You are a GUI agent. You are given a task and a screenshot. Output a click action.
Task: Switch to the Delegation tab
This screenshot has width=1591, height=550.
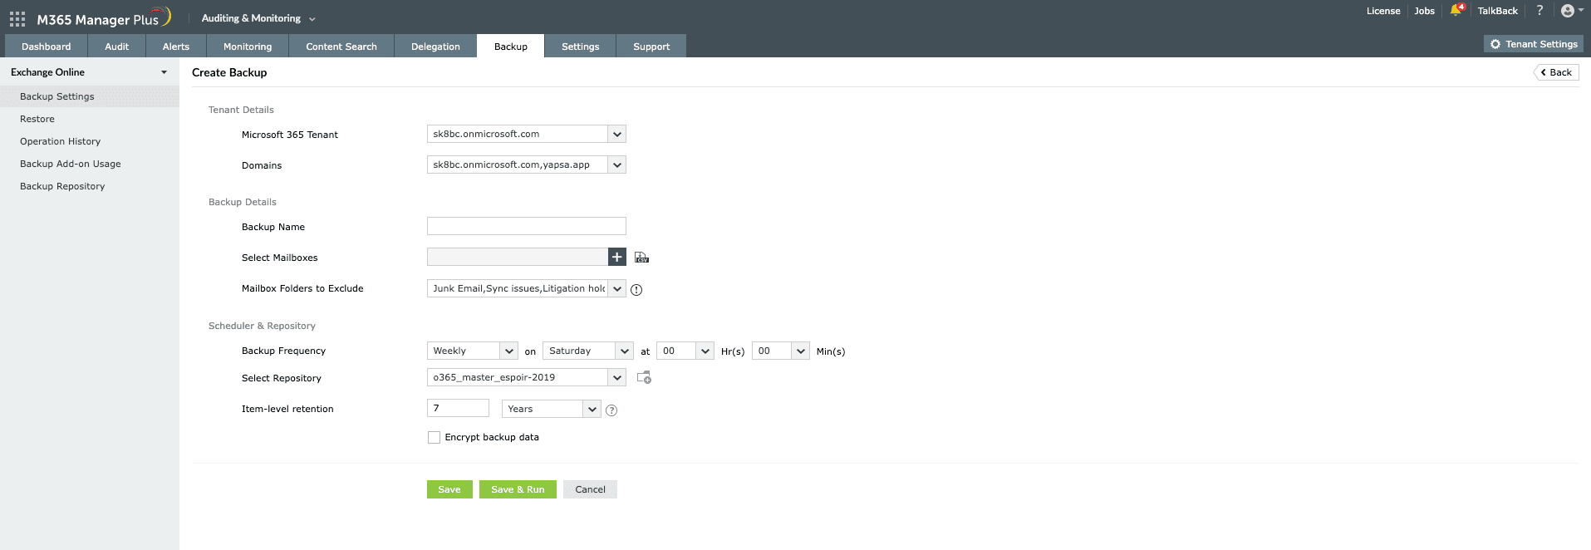[435, 47]
